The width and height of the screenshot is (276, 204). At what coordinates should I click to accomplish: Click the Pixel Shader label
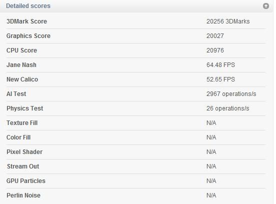(x=24, y=152)
